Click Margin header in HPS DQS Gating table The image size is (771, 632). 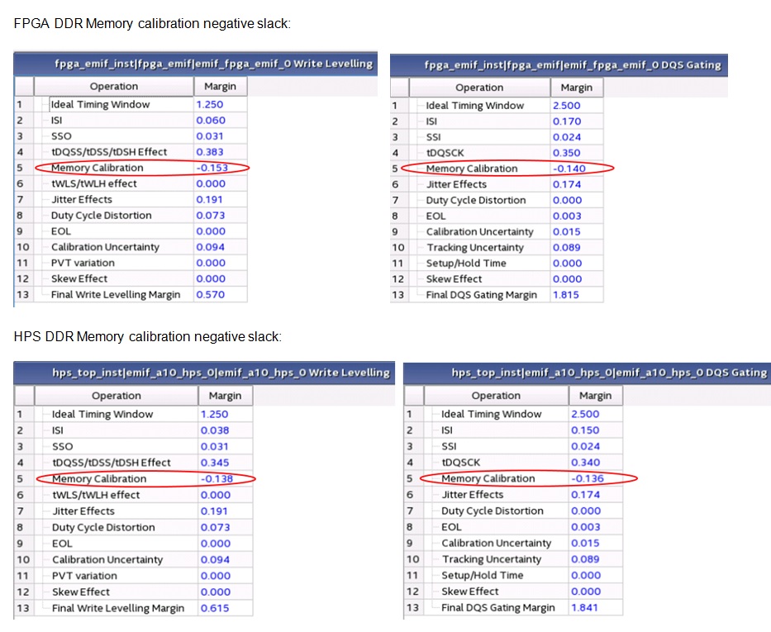coord(595,396)
